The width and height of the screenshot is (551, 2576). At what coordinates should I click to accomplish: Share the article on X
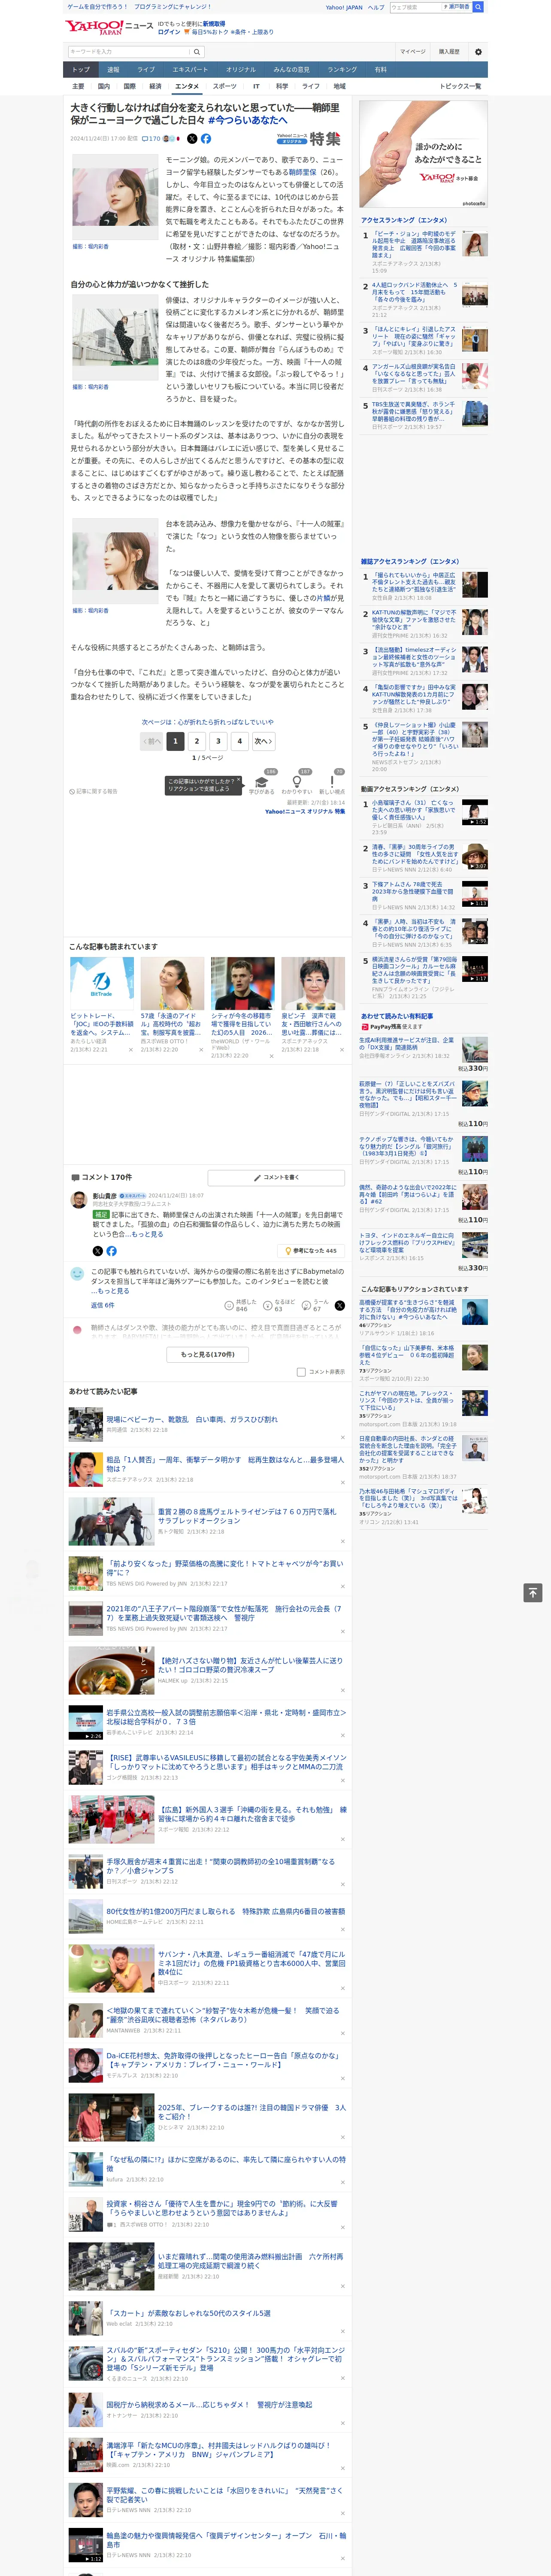coord(192,139)
